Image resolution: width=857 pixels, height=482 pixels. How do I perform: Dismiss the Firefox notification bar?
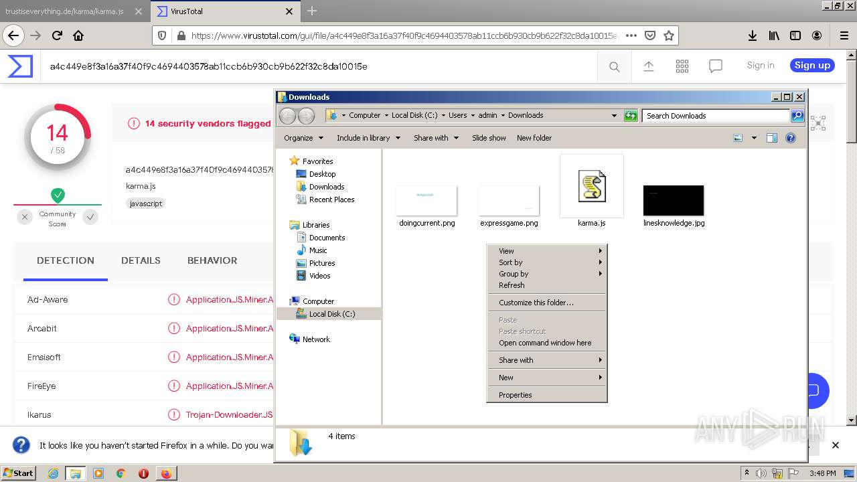point(835,445)
